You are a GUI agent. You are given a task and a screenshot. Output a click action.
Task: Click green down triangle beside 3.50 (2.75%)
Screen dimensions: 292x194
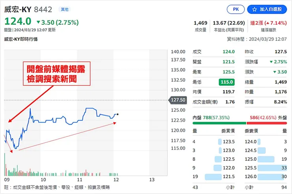click(38, 22)
